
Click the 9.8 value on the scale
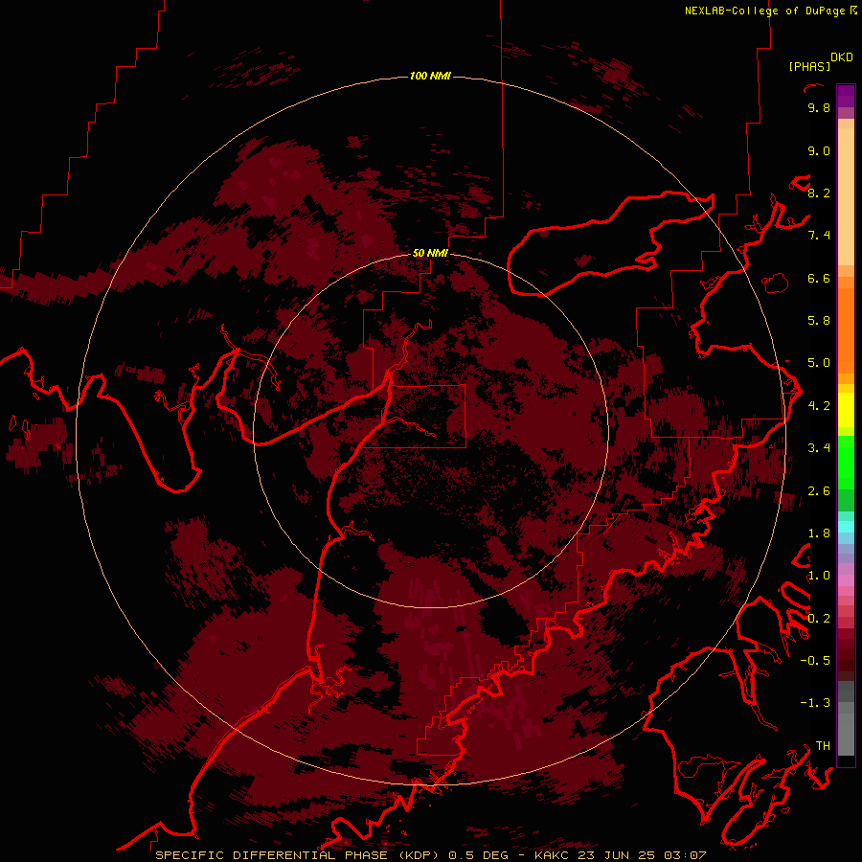[x=819, y=108]
